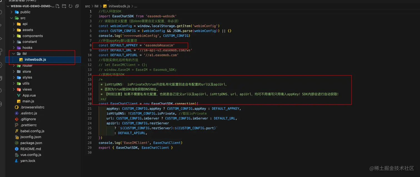Click the views folder icon
This screenshot has width=420, height=177.
[x=19, y=89]
